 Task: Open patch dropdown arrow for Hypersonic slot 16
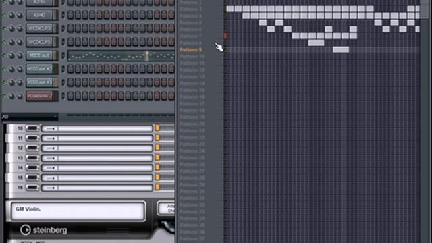pos(51,188)
